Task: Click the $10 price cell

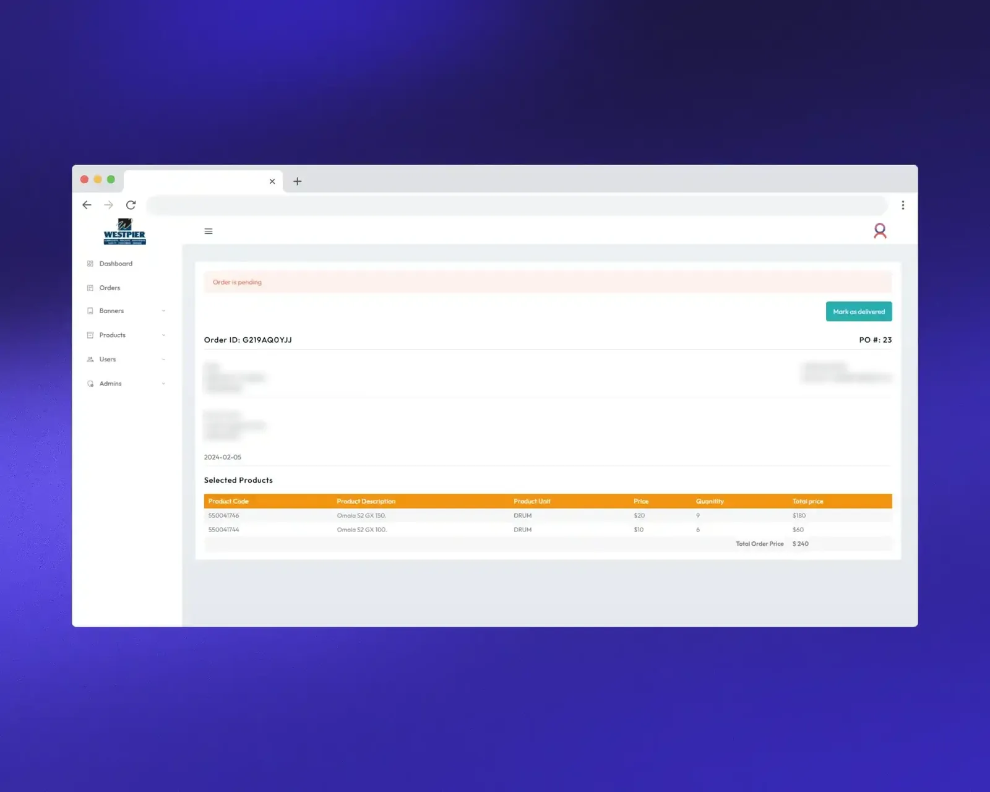Action: pos(639,530)
